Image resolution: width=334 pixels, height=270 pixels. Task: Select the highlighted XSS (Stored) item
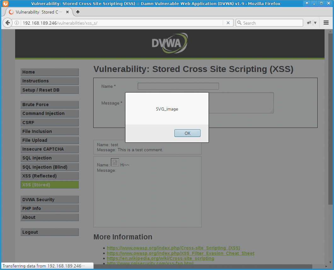50,185
